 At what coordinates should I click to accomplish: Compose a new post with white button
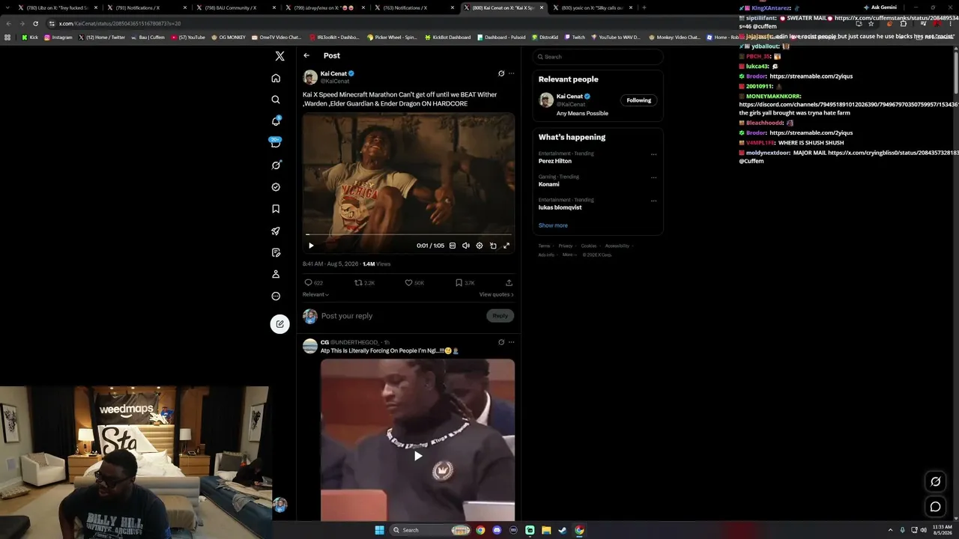(279, 324)
